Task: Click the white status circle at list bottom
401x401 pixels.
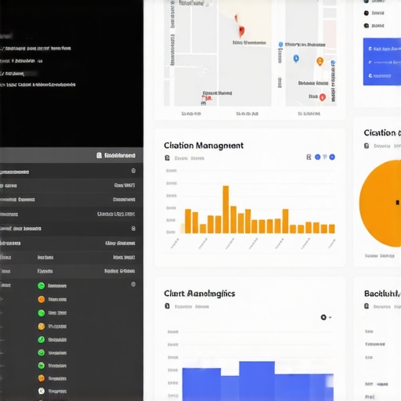Action: (x=42, y=391)
